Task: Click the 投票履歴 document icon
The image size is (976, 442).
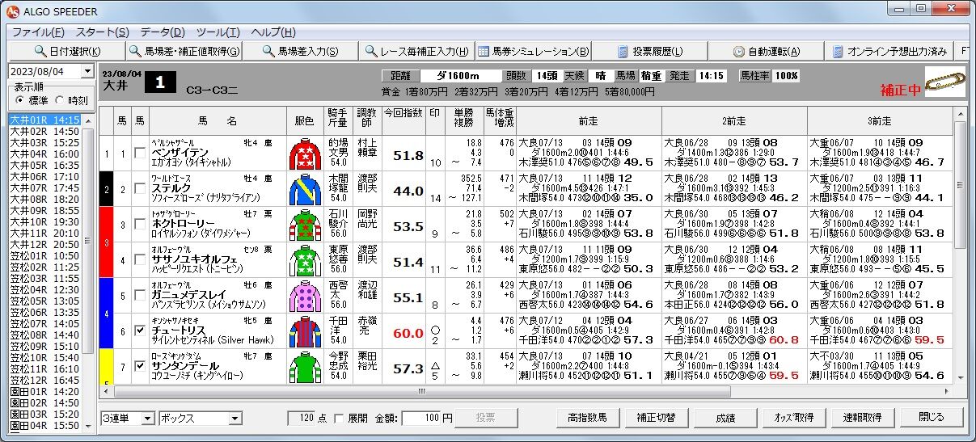Action: tap(623, 51)
